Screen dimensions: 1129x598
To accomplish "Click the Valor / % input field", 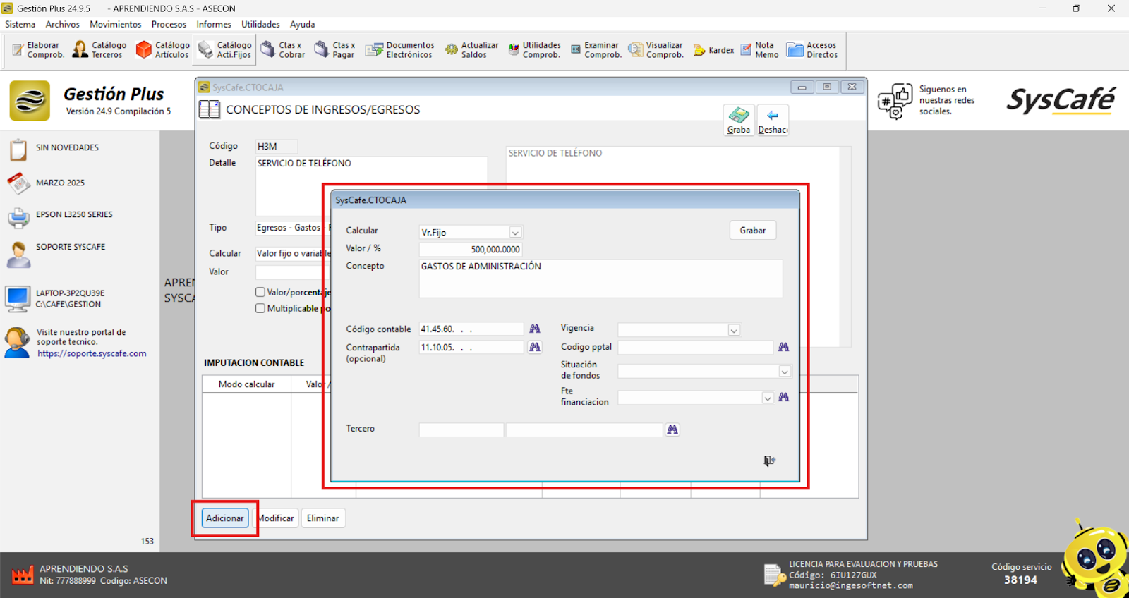I will (x=471, y=250).
